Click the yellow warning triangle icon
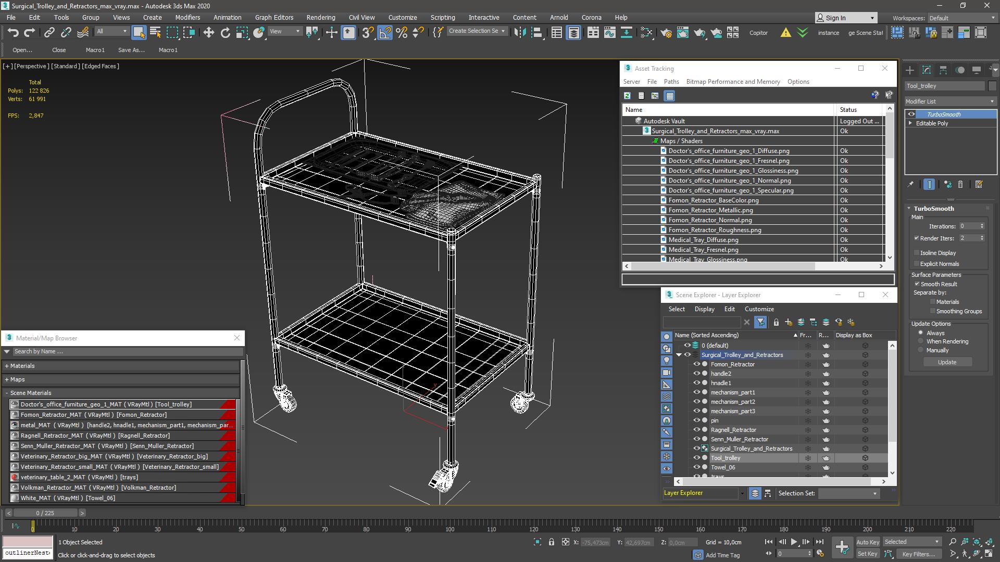1000x562 pixels. 785,32
